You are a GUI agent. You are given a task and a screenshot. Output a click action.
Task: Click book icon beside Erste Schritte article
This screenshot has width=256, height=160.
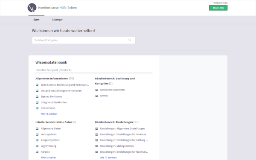coord(37,85)
